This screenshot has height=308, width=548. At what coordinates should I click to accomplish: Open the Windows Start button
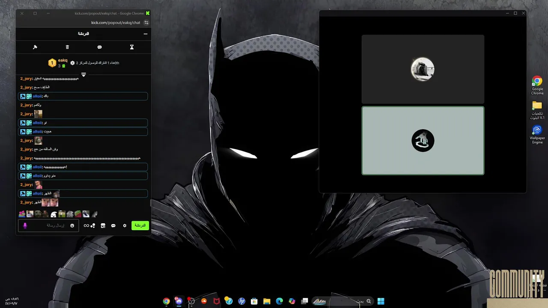coord(381,301)
